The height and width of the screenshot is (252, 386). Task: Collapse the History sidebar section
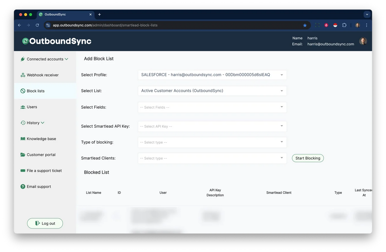click(x=42, y=123)
